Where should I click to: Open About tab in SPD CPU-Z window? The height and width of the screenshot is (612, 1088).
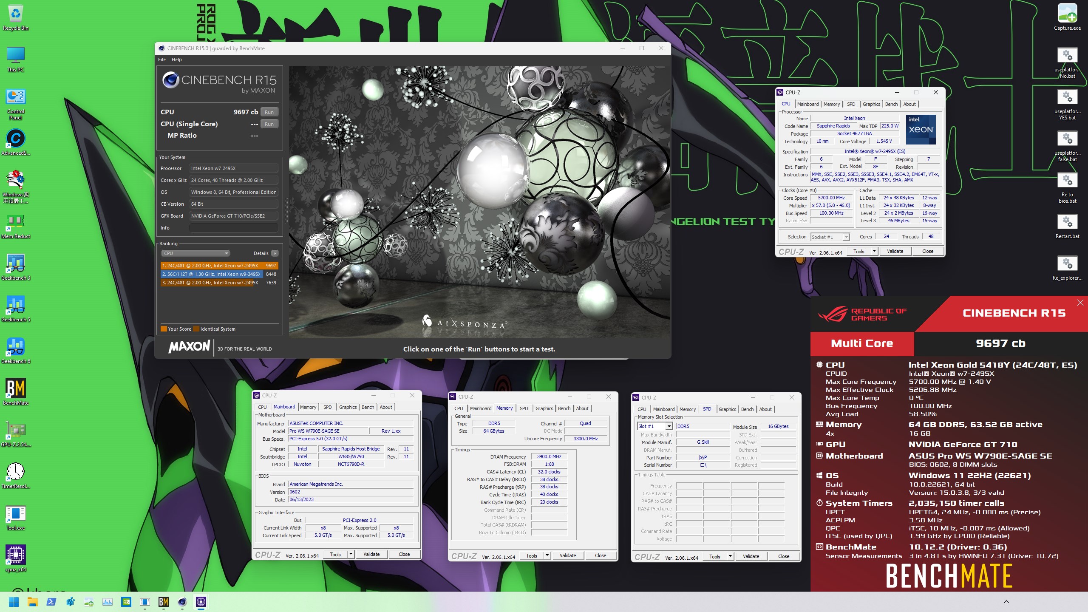[x=765, y=409]
